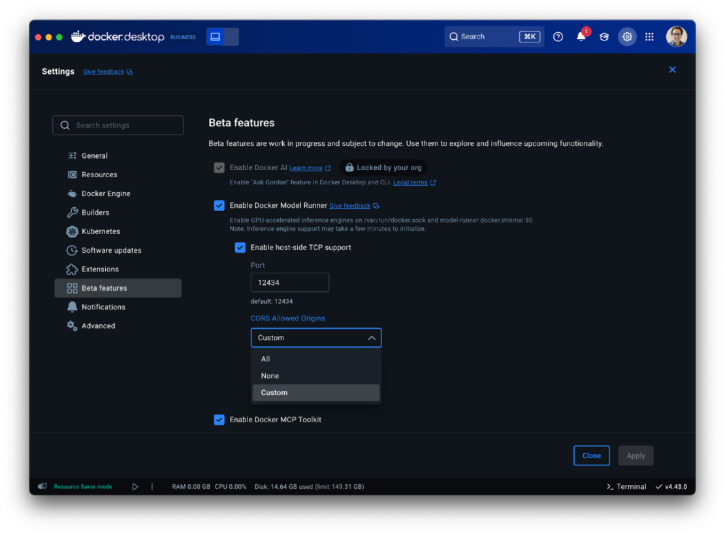Viewport: 725px width, 534px height.
Task: Switch to Kubernetes settings section
Action: (x=101, y=231)
